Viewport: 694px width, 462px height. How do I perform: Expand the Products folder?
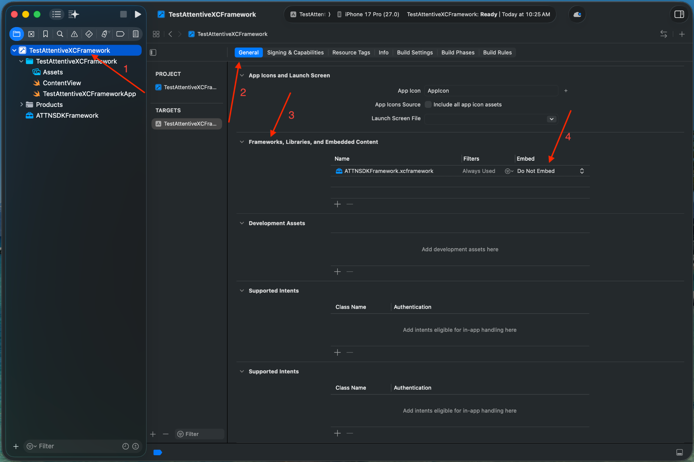(21, 105)
